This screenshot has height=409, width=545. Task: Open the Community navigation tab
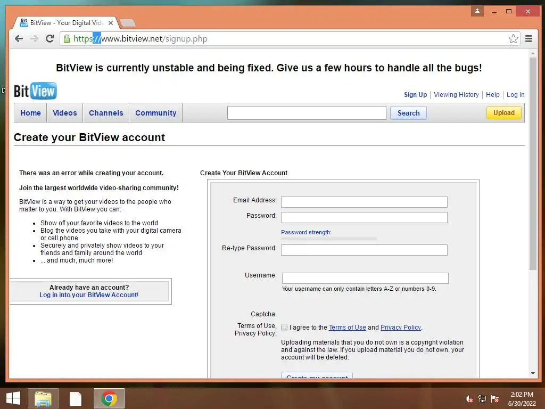point(156,113)
